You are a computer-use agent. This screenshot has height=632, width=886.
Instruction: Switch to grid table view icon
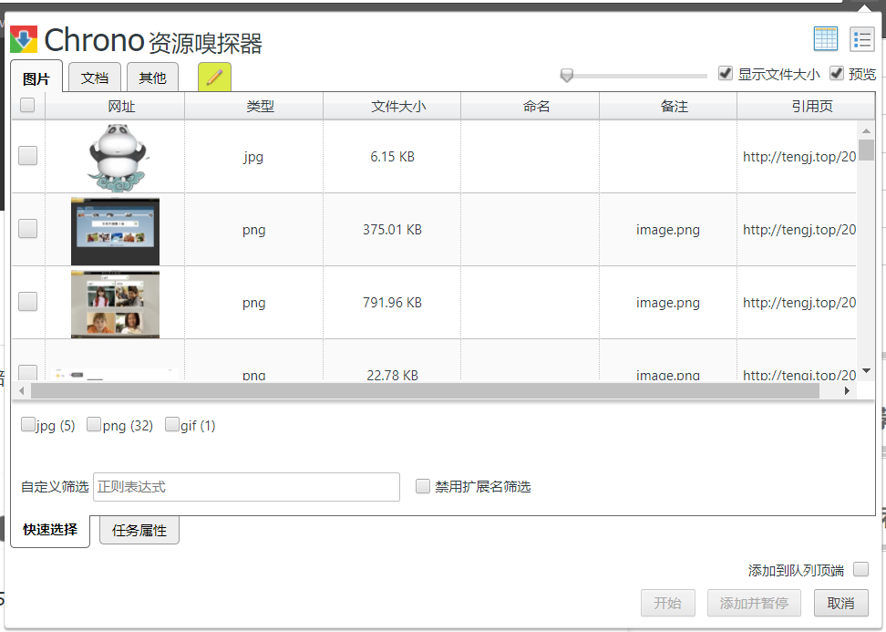click(826, 39)
